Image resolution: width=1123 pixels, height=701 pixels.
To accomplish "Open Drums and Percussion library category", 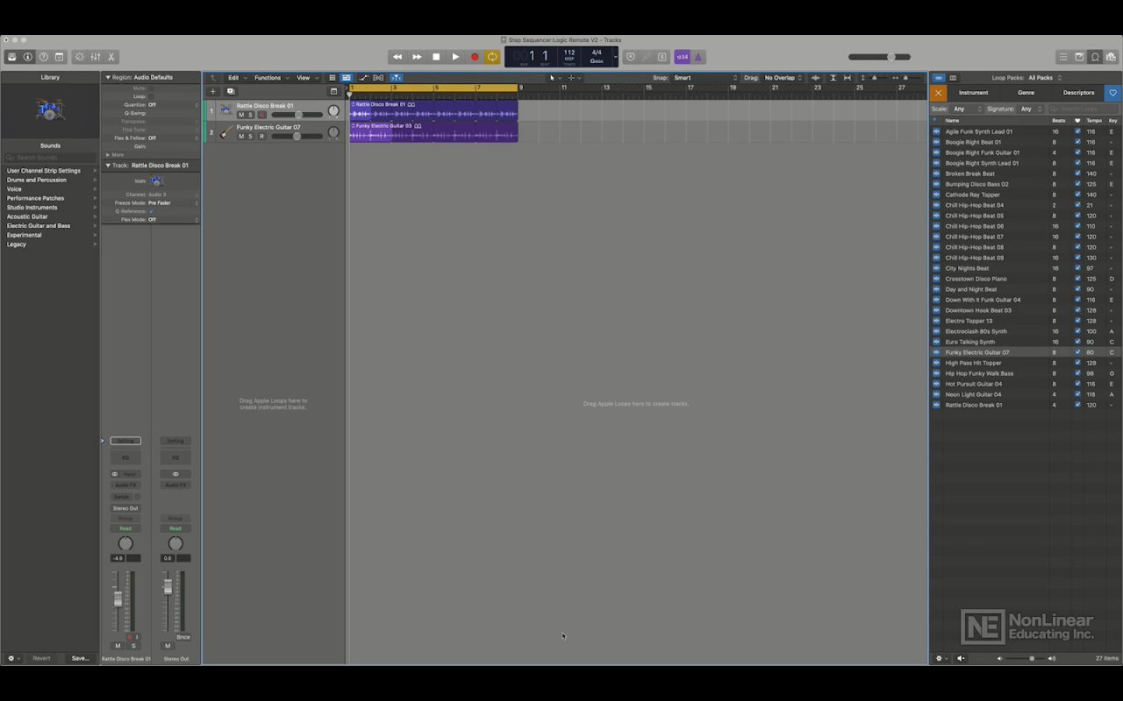I will 50,180.
